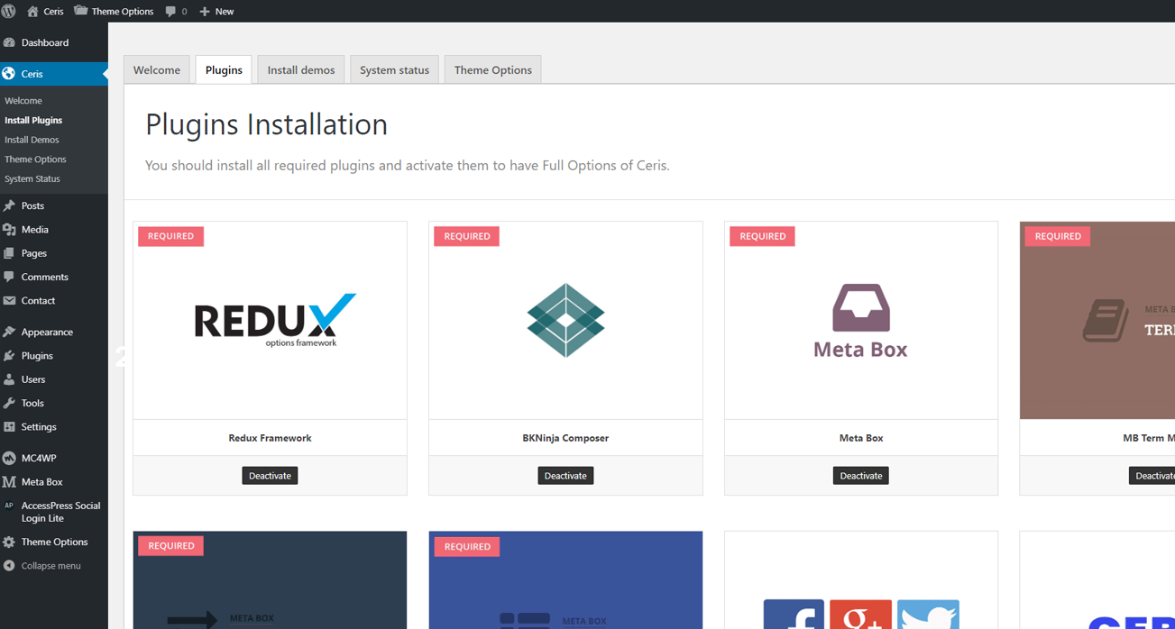
Task: Open the Ceris site home icon
Action: click(32, 11)
